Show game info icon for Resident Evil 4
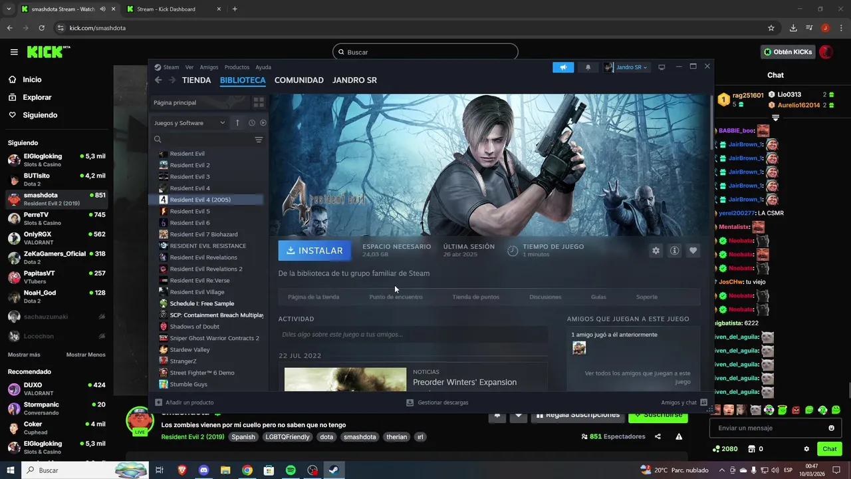This screenshot has height=479, width=851. pos(674,251)
